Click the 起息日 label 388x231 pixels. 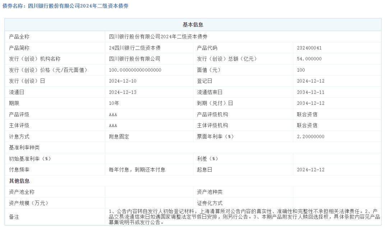point(205,170)
